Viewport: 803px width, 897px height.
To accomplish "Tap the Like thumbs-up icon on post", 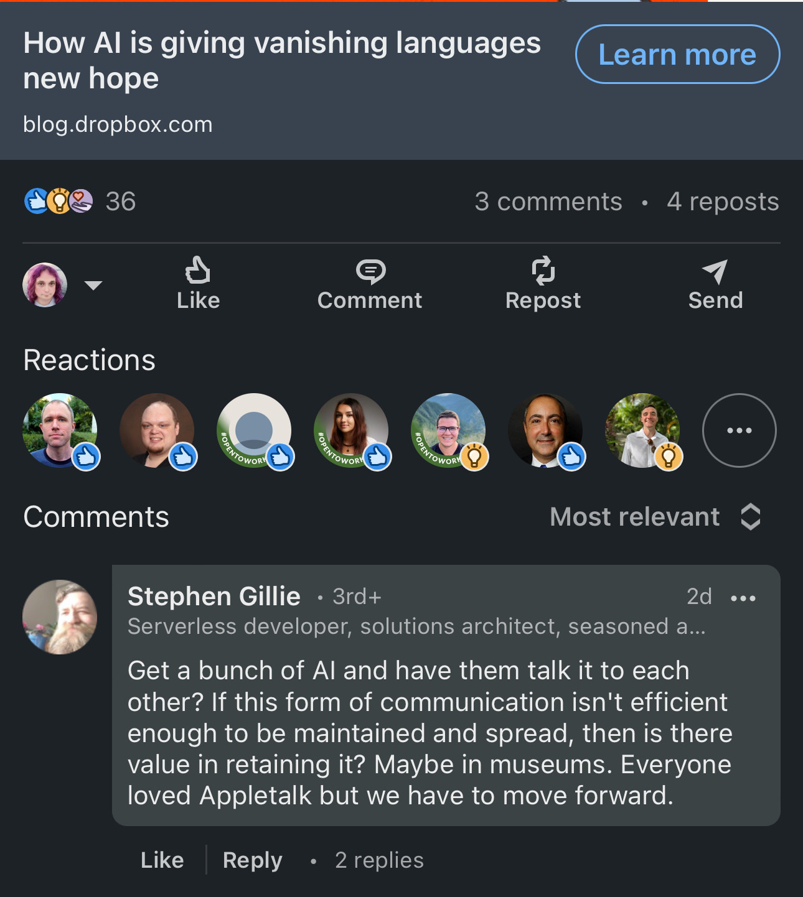I will tap(198, 271).
